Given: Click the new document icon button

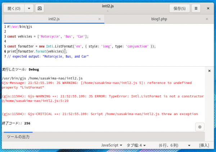Looking at the screenshot, I should tap(40, 8).
